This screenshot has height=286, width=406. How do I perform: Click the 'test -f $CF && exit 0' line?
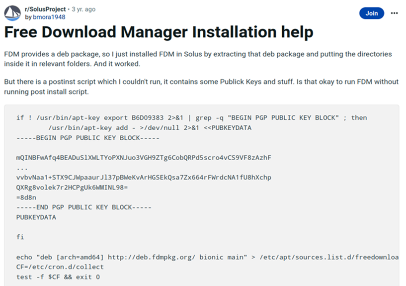tap(58, 277)
